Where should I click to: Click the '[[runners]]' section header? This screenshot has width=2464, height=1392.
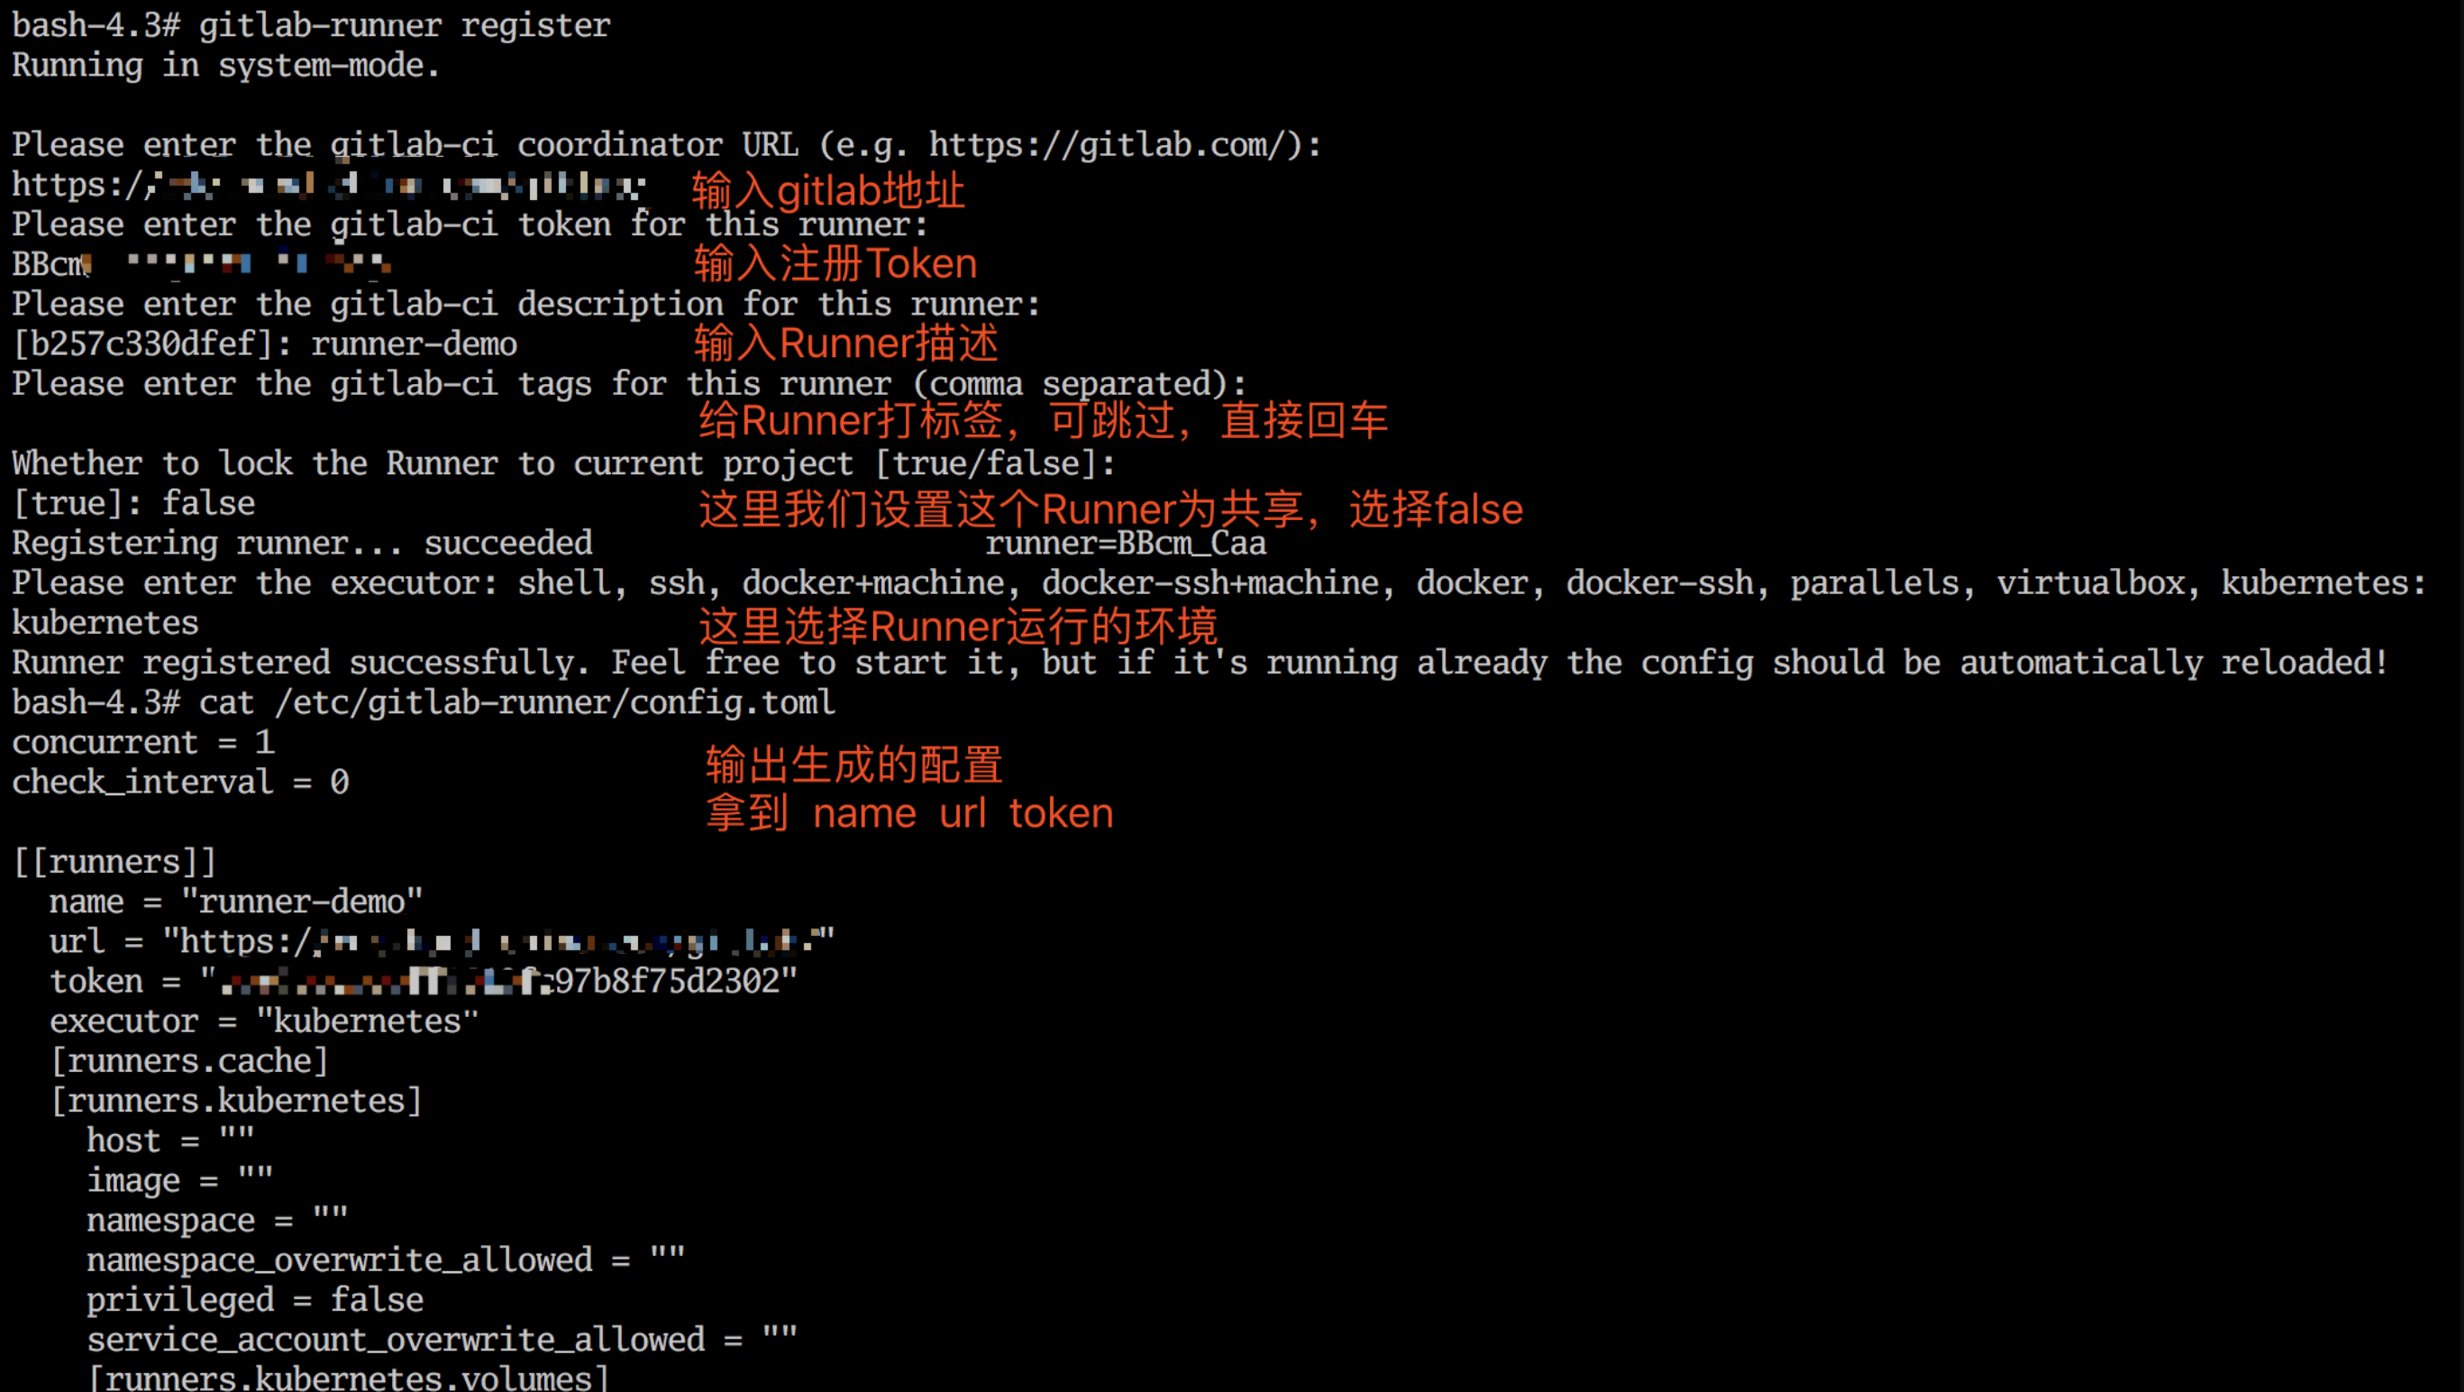click(x=114, y=862)
